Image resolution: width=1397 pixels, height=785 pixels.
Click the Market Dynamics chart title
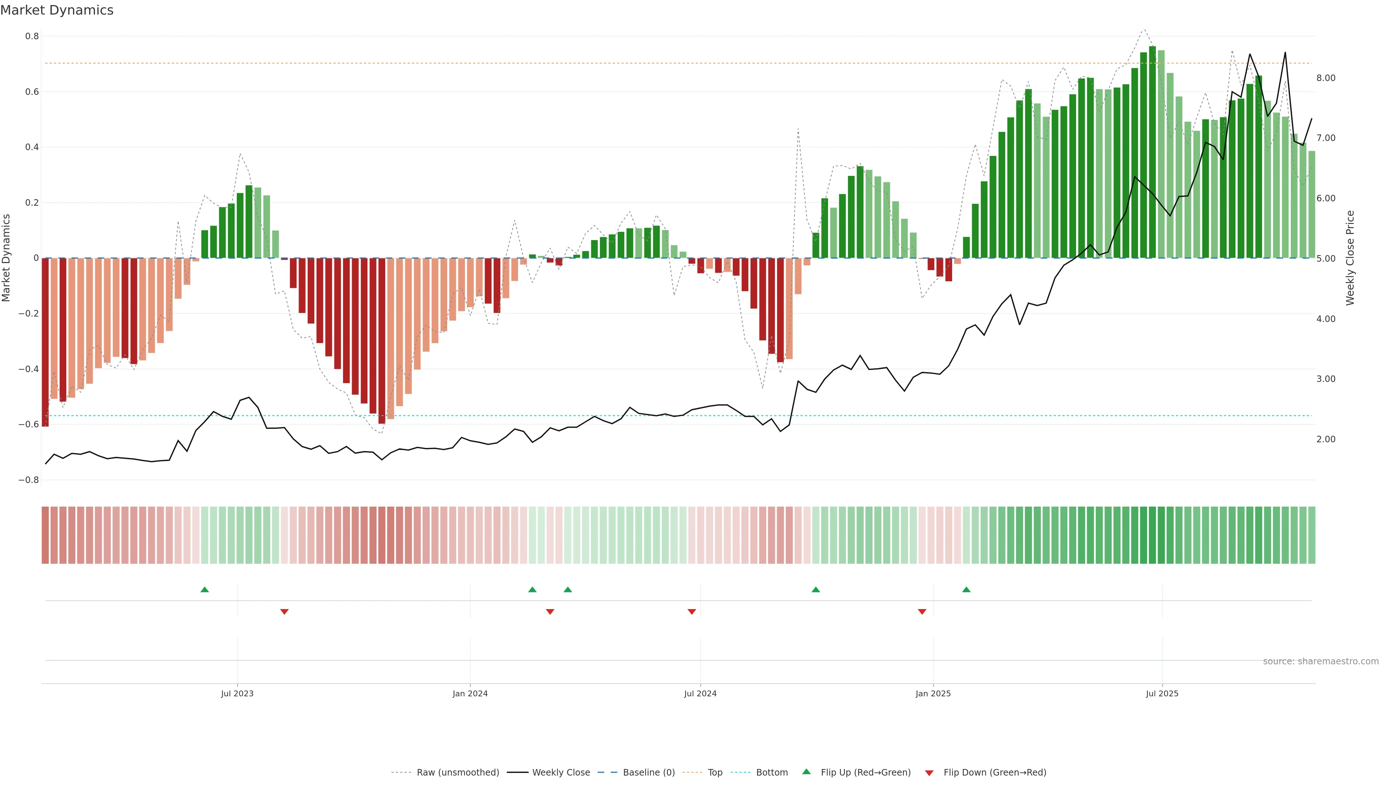pyautogui.click(x=57, y=10)
